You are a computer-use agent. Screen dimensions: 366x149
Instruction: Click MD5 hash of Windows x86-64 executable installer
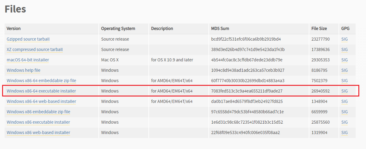[x=247, y=91]
